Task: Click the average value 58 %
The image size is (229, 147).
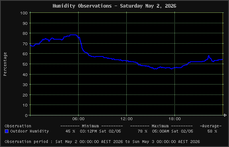Action: pyautogui.click(x=212, y=131)
